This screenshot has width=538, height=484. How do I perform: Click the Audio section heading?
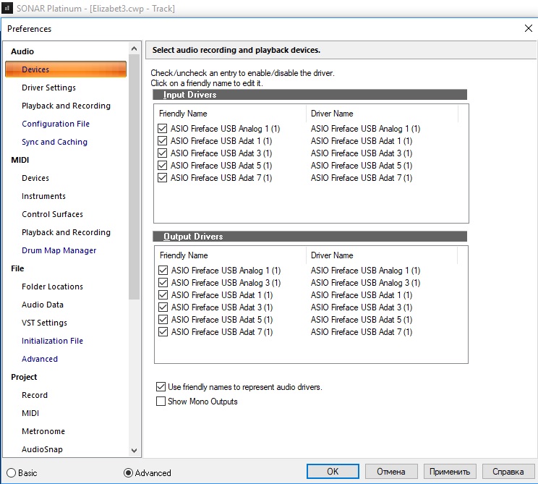pyautogui.click(x=22, y=51)
